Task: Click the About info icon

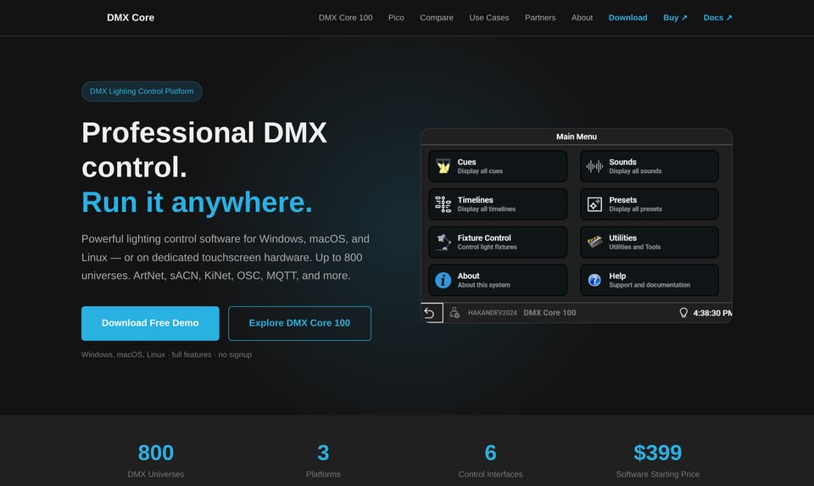Action: [443, 281]
